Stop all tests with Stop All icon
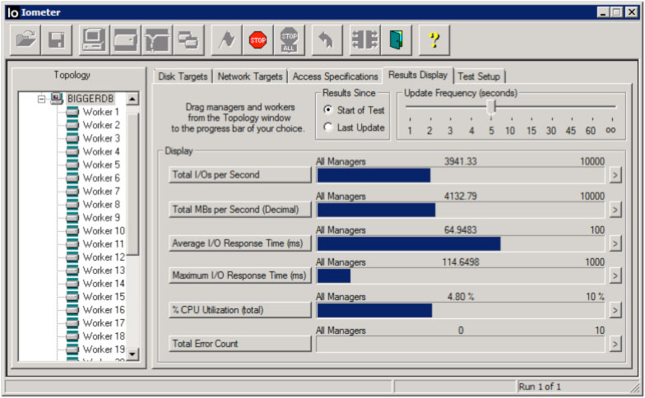Screen dimensions: 645x398 pyautogui.click(x=290, y=39)
